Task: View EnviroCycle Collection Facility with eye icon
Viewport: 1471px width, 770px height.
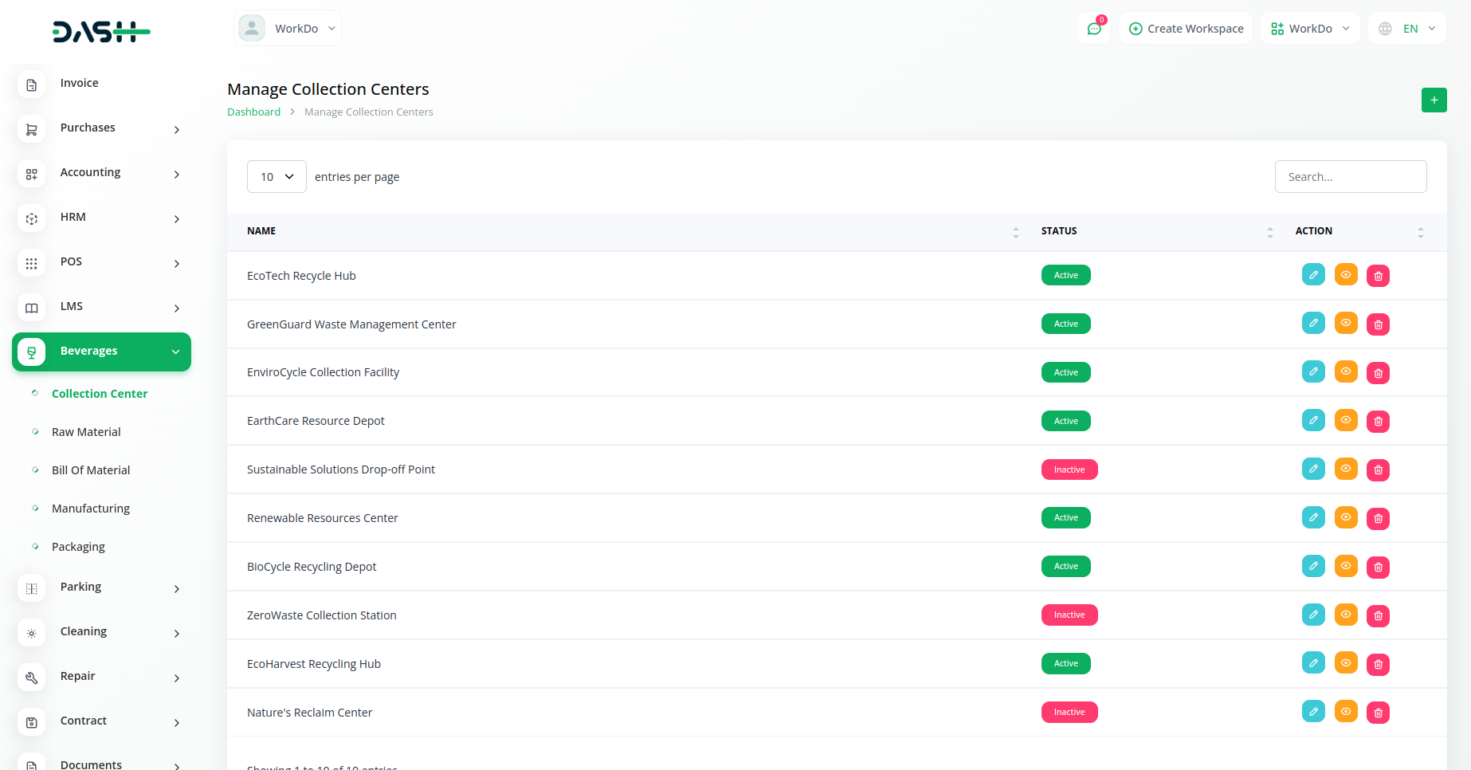Action: [x=1345, y=372]
